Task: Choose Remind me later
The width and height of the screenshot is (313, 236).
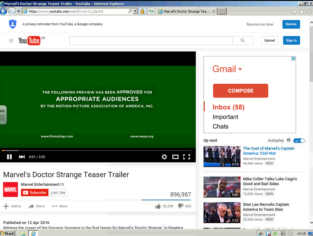Action: click(260, 24)
